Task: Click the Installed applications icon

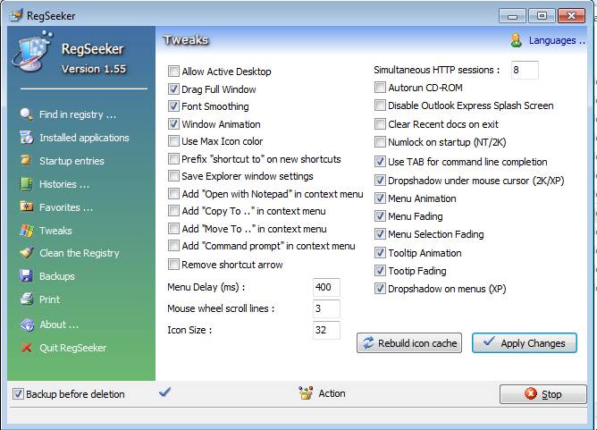Action: [x=26, y=138]
